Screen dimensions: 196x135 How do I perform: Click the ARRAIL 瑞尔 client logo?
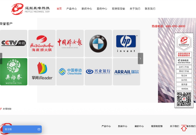click(x=126, y=72)
